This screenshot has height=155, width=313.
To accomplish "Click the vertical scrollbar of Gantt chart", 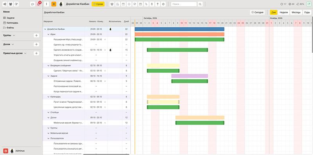I will [312, 34].
